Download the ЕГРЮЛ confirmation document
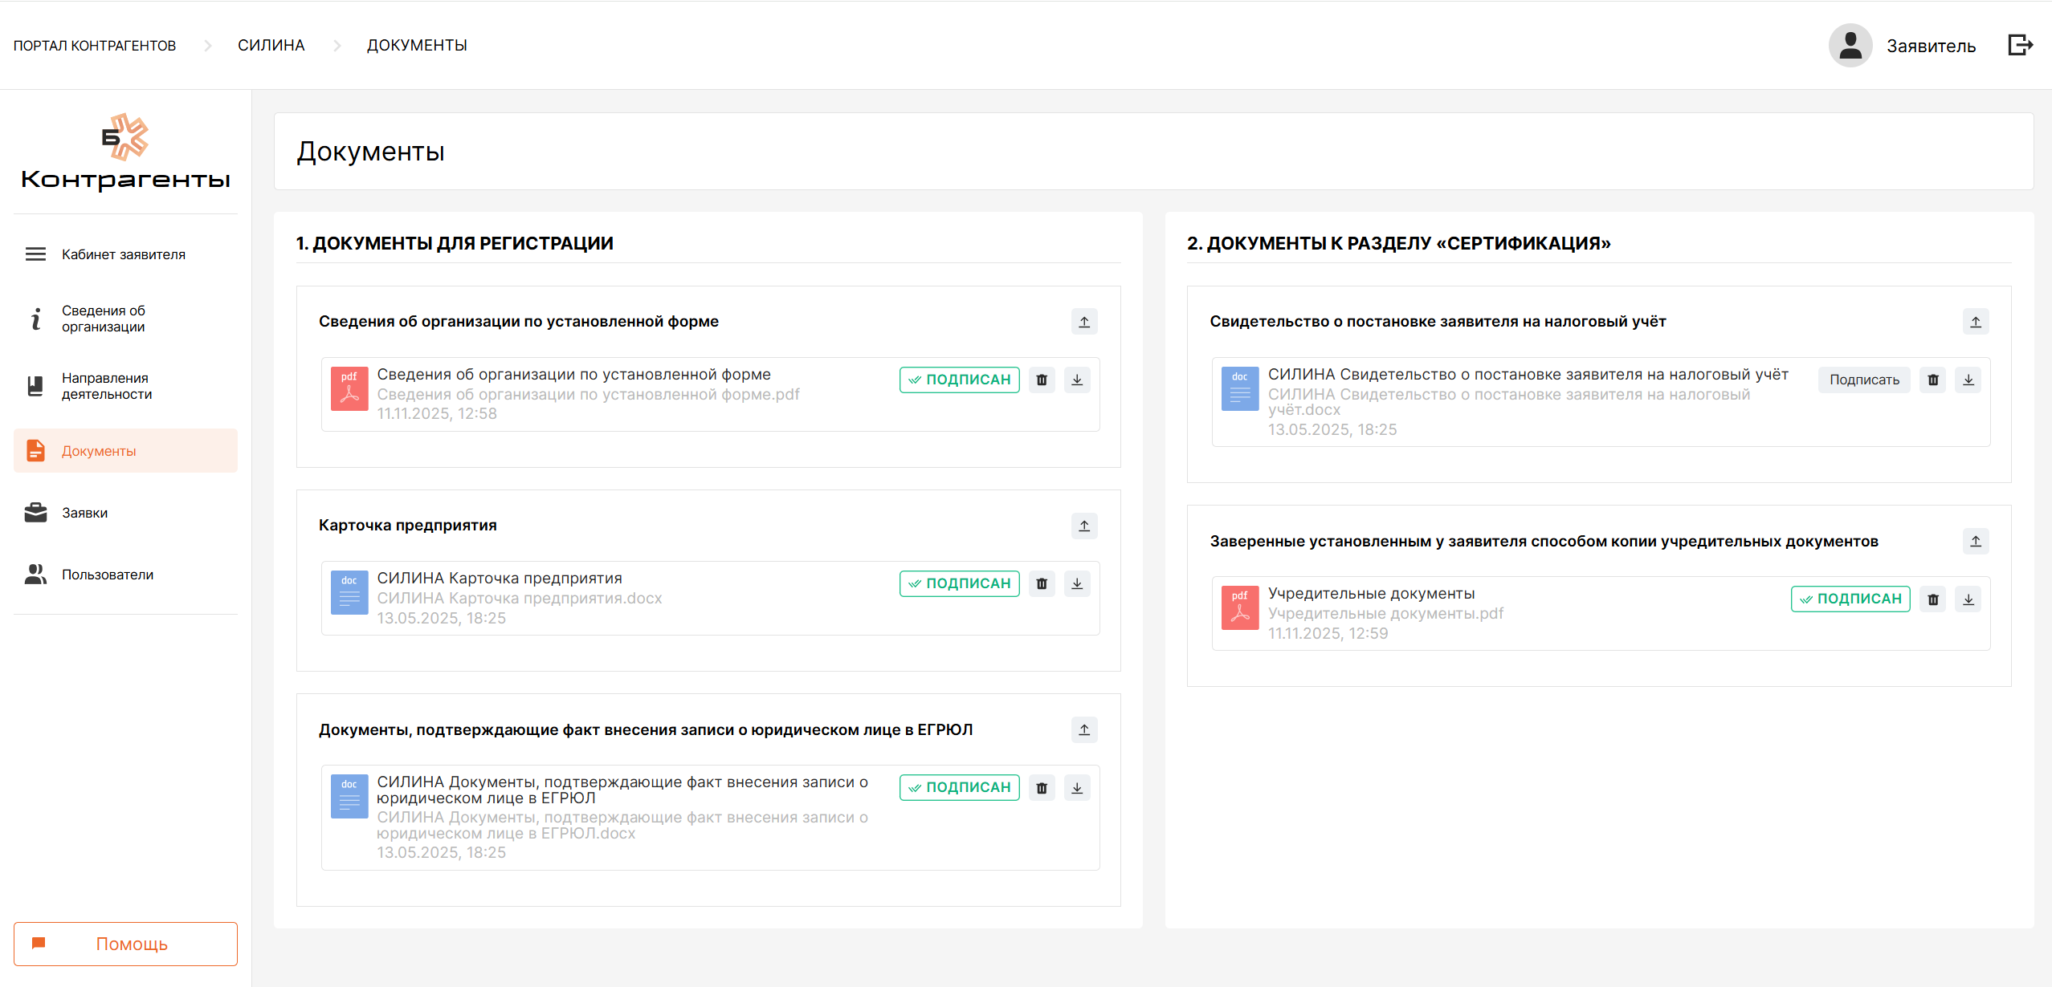Viewport: 2052px width, 987px height. click(1077, 787)
